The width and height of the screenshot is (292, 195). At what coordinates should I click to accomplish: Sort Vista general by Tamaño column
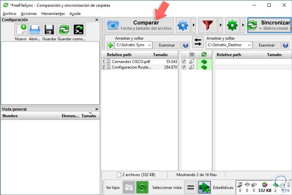tap(90, 116)
